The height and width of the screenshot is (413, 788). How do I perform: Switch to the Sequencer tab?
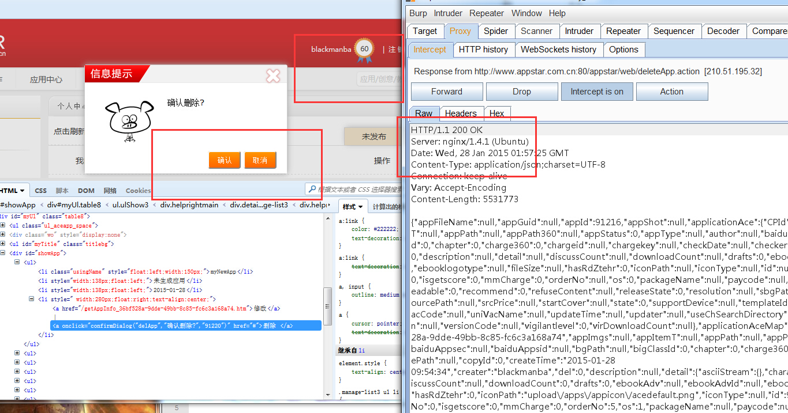click(674, 31)
